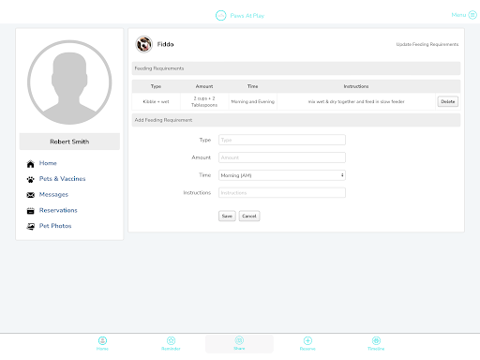
Task: Open the Time dropdown showing Morning (AM)
Action: [x=282, y=175]
